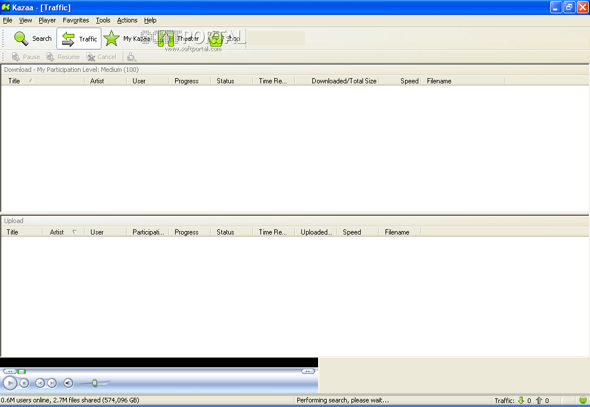Sort uploads by Status column
Viewport: 590px width, 407px height.
tap(232, 232)
